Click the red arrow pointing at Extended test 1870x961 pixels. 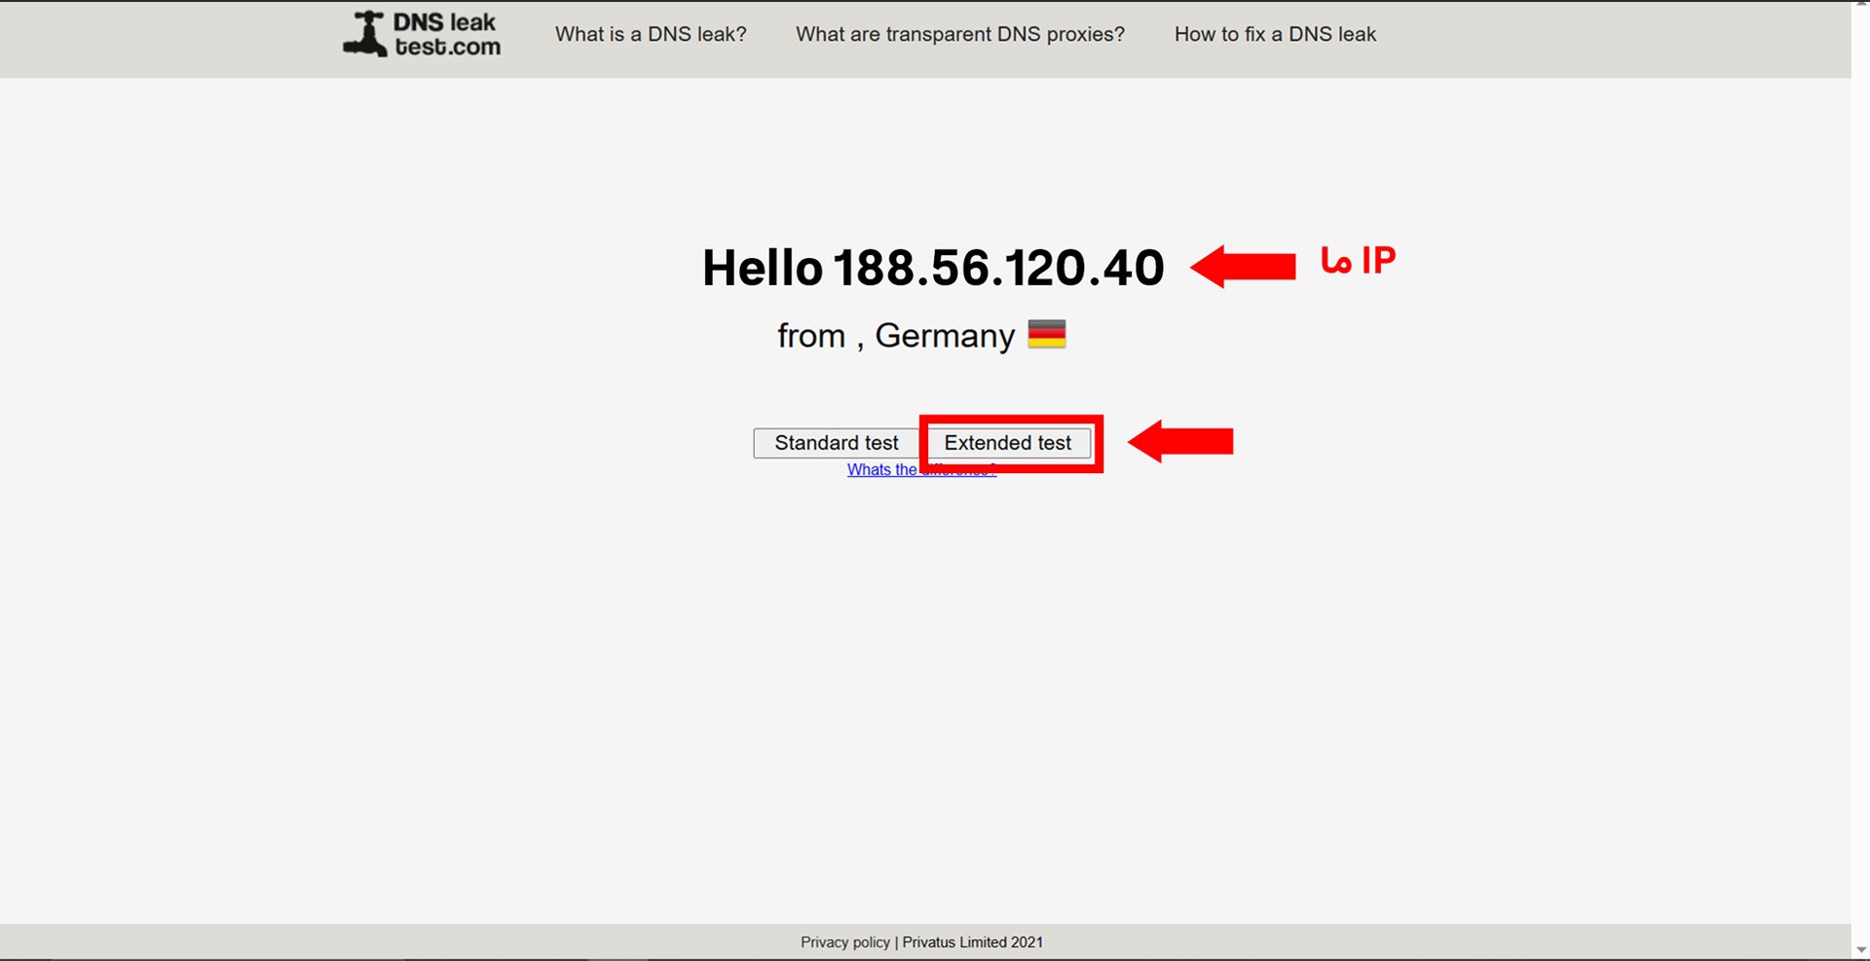tap(1180, 441)
